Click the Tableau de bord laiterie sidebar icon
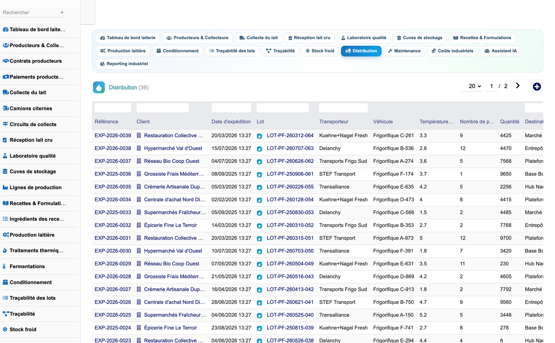 click(x=6, y=30)
